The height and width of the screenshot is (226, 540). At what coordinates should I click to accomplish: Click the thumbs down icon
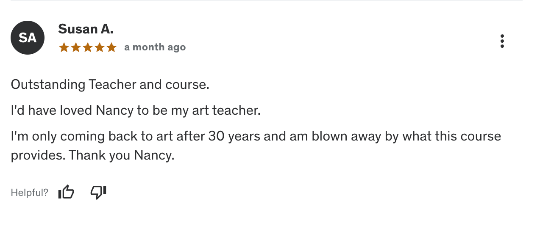[x=98, y=193]
